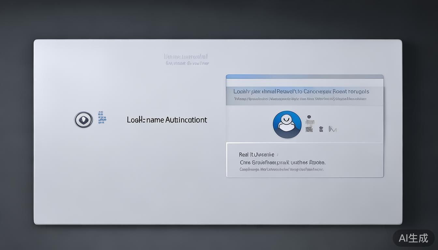438x250 pixels.
Task: Click the gray M-shaped icon
Action: click(332, 129)
